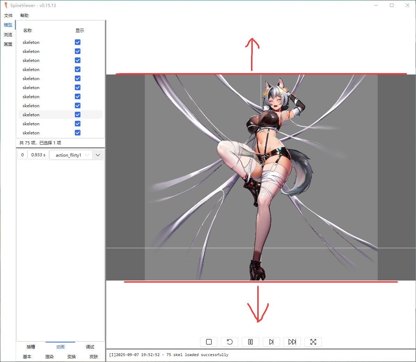
Task: Toggle fullscreen view of the model
Action: coord(313,342)
